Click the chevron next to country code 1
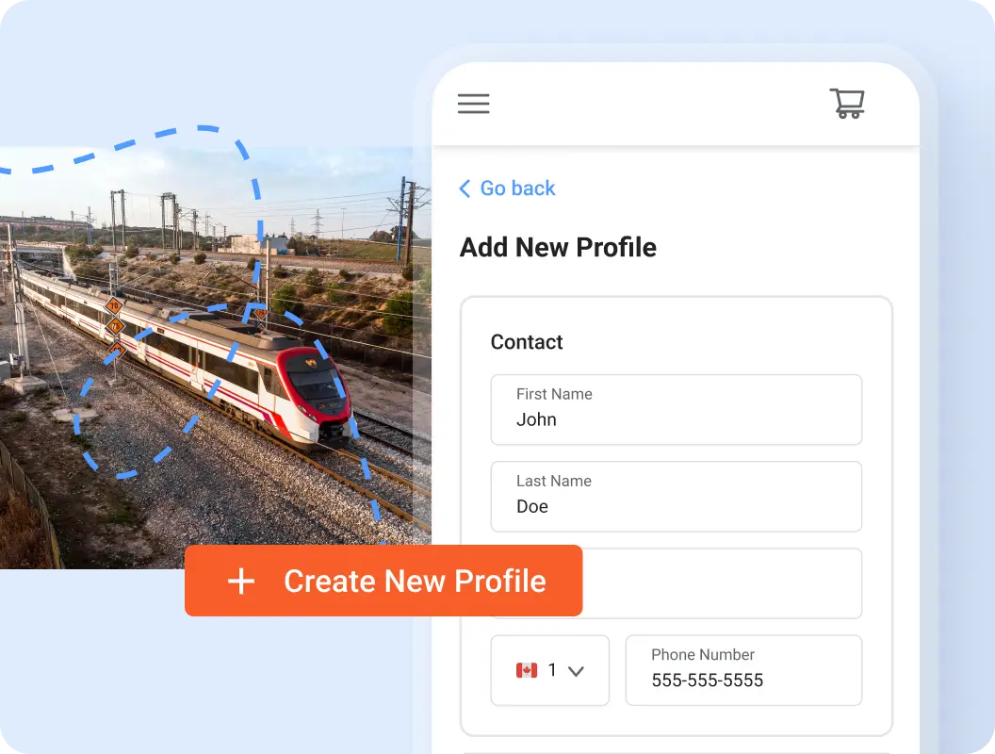The height and width of the screenshot is (754, 995). (x=576, y=671)
